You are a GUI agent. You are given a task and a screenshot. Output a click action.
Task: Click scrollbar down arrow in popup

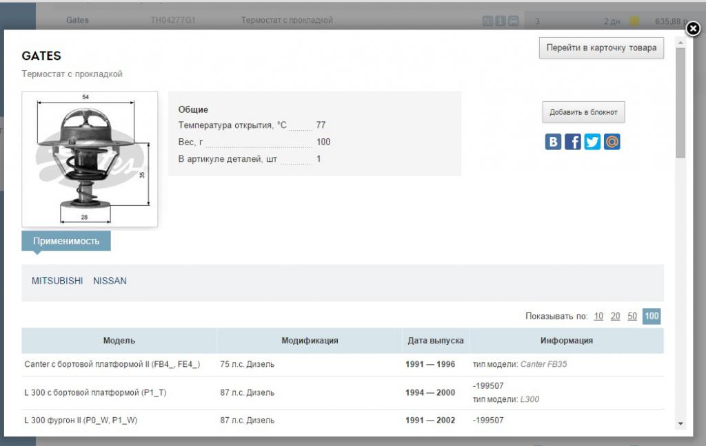tap(680, 423)
